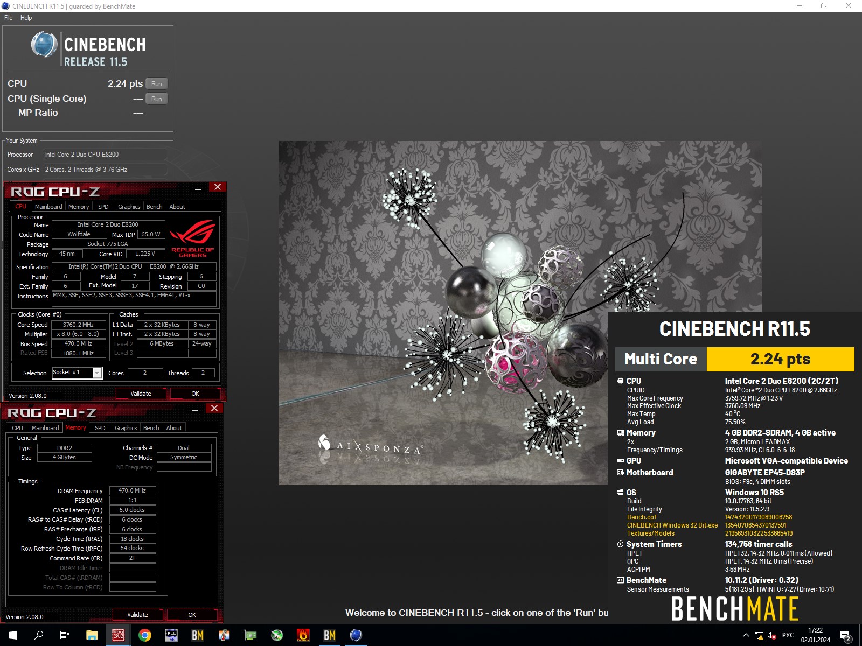The width and height of the screenshot is (862, 646).
Task: Show hidden system tray icons
Action: pos(746,635)
